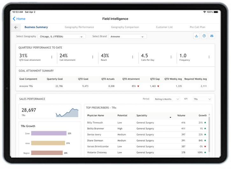
Task: Open the Calls Per Day three-dot menu
Action: [x=171, y=57]
